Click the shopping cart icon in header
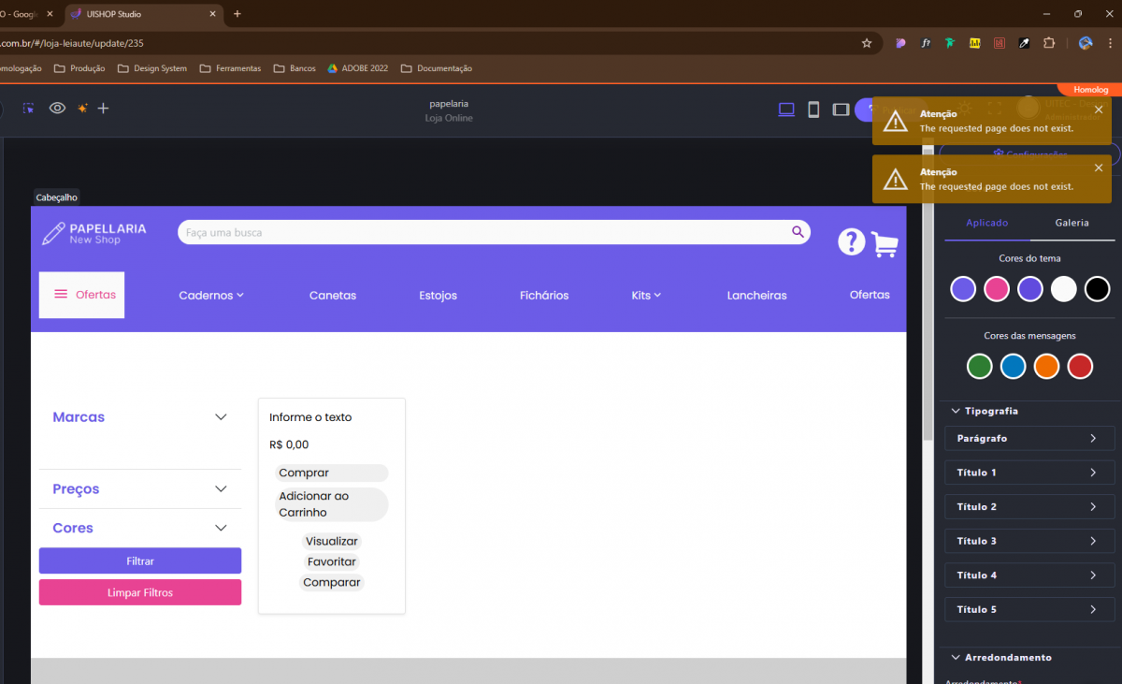Image resolution: width=1122 pixels, height=684 pixels. pyautogui.click(x=885, y=244)
